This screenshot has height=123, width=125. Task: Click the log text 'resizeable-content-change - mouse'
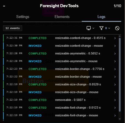79,46
